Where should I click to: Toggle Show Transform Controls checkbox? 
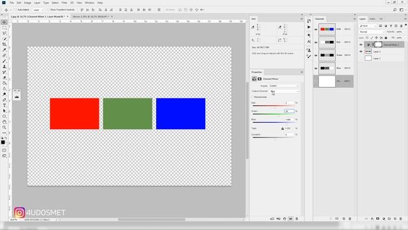click(48, 10)
